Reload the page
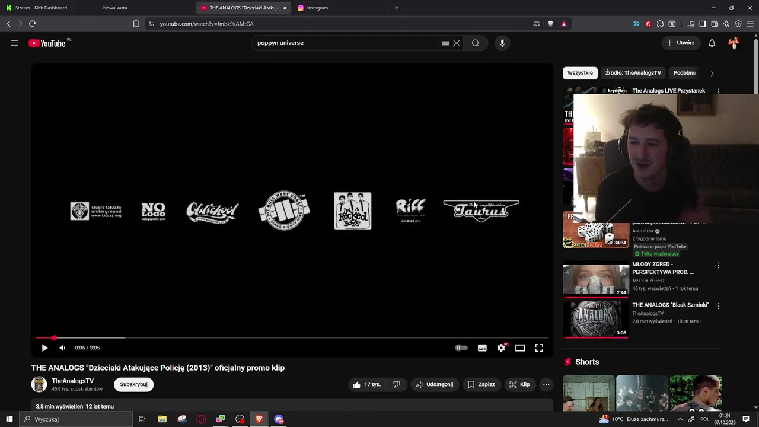This screenshot has height=427, width=759. pyautogui.click(x=32, y=24)
